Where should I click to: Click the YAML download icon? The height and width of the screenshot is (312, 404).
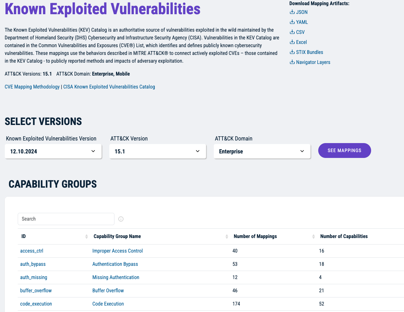[x=292, y=22]
